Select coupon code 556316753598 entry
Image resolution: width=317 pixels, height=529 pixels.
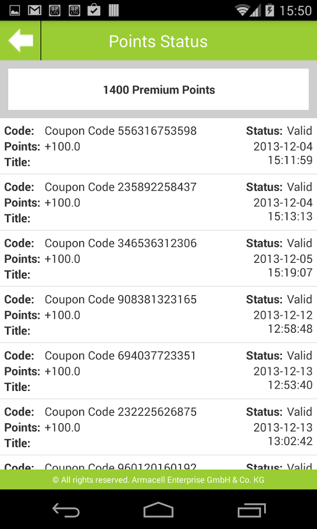click(158, 146)
